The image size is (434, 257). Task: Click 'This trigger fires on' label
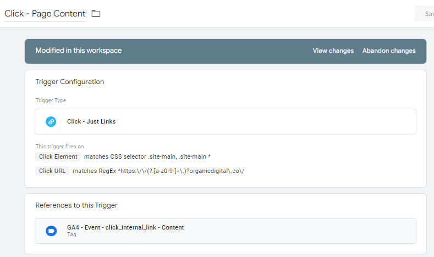[x=59, y=146]
